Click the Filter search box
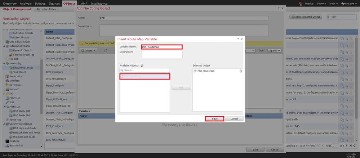 tap(341, 17)
